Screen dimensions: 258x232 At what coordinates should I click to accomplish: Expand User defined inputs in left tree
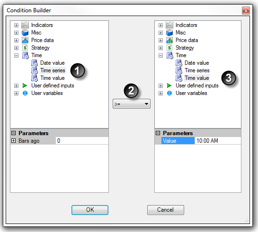[16, 86]
